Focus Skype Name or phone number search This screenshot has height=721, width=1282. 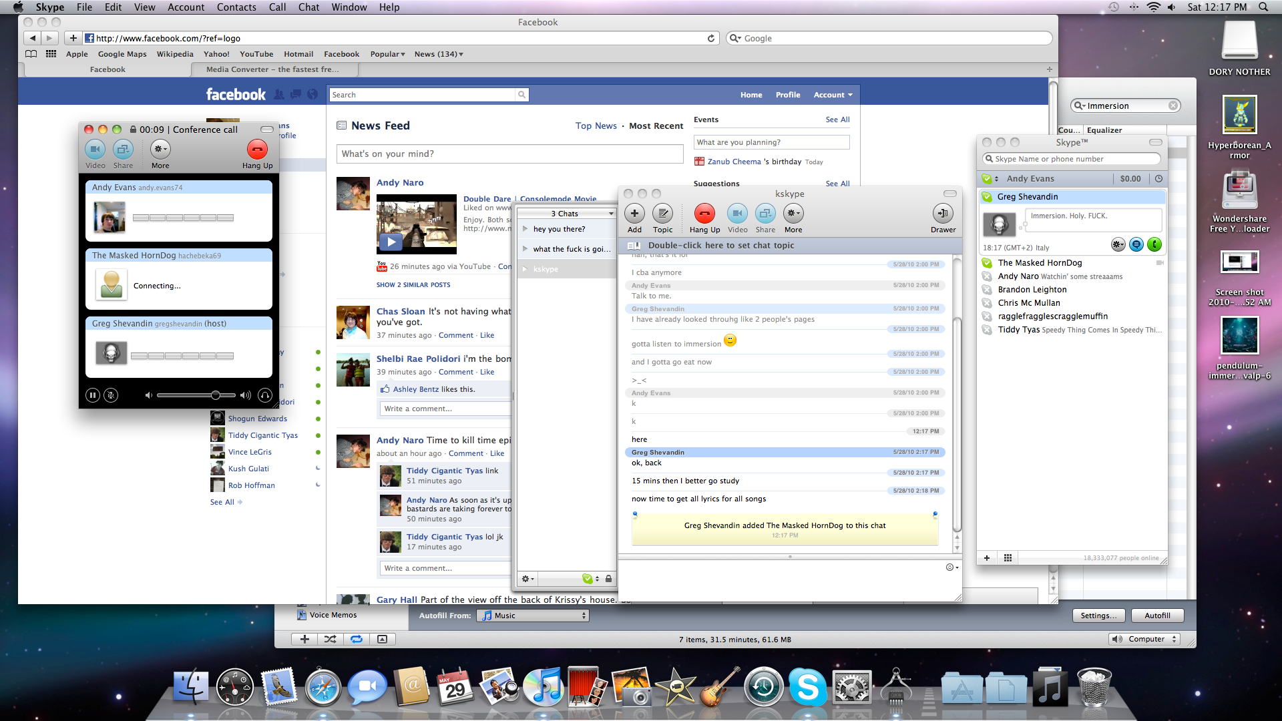(1072, 159)
